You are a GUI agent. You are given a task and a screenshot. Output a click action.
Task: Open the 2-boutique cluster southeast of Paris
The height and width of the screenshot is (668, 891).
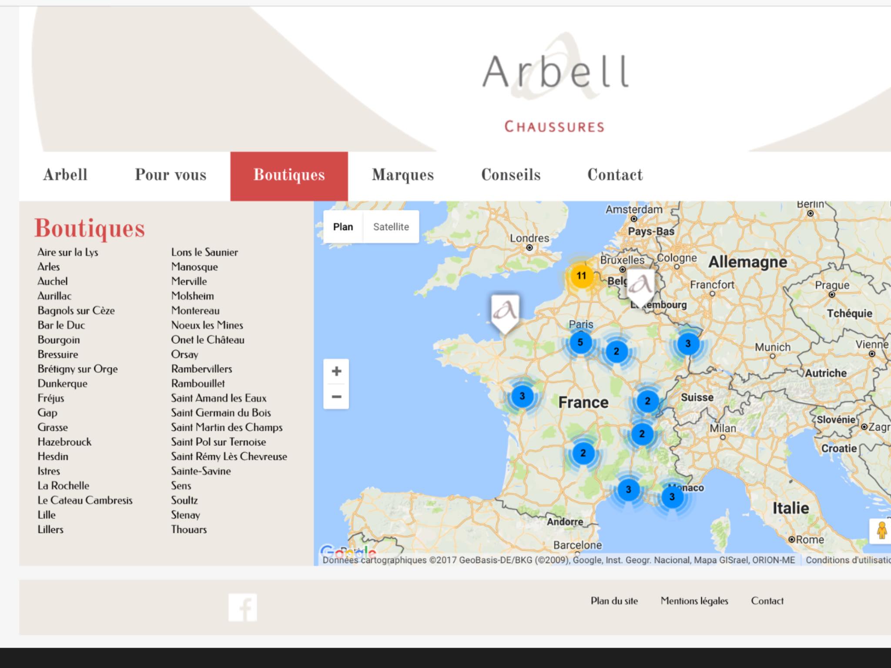(x=616, y=351)
